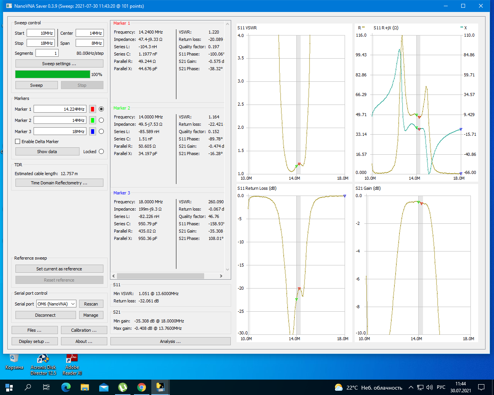The height and width of the screenshot is (395, 494).
Task: Open the Calibration window
Action: tap(84, 330)
